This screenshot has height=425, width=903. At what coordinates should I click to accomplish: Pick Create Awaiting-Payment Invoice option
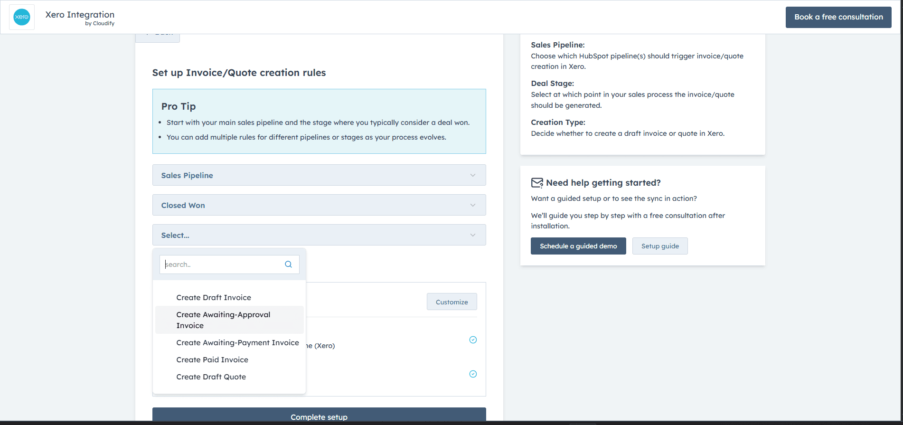(x=229, y=343)
